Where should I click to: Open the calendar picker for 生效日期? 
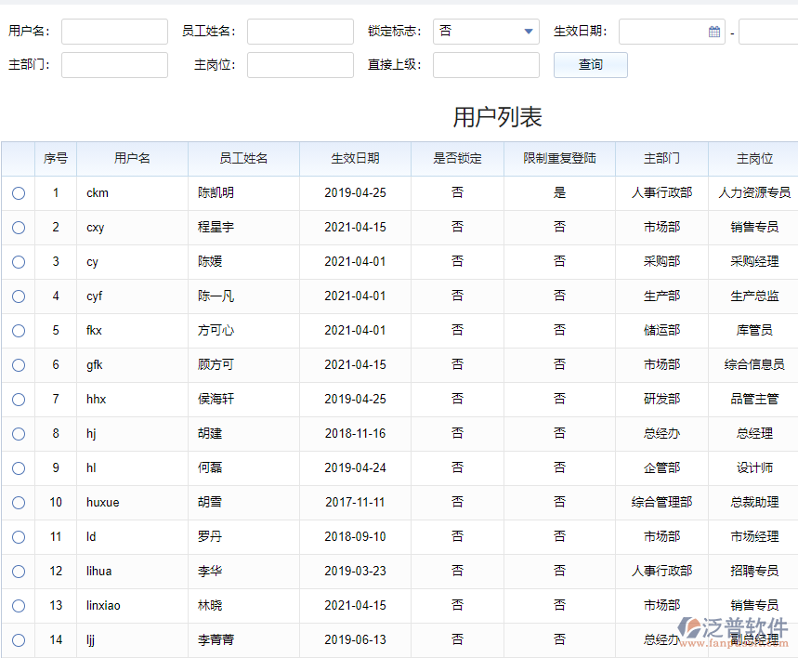point(713,32)
